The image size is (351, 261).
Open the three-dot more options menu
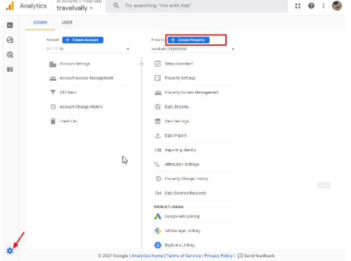pyautogui.click(x=323, y=6)
